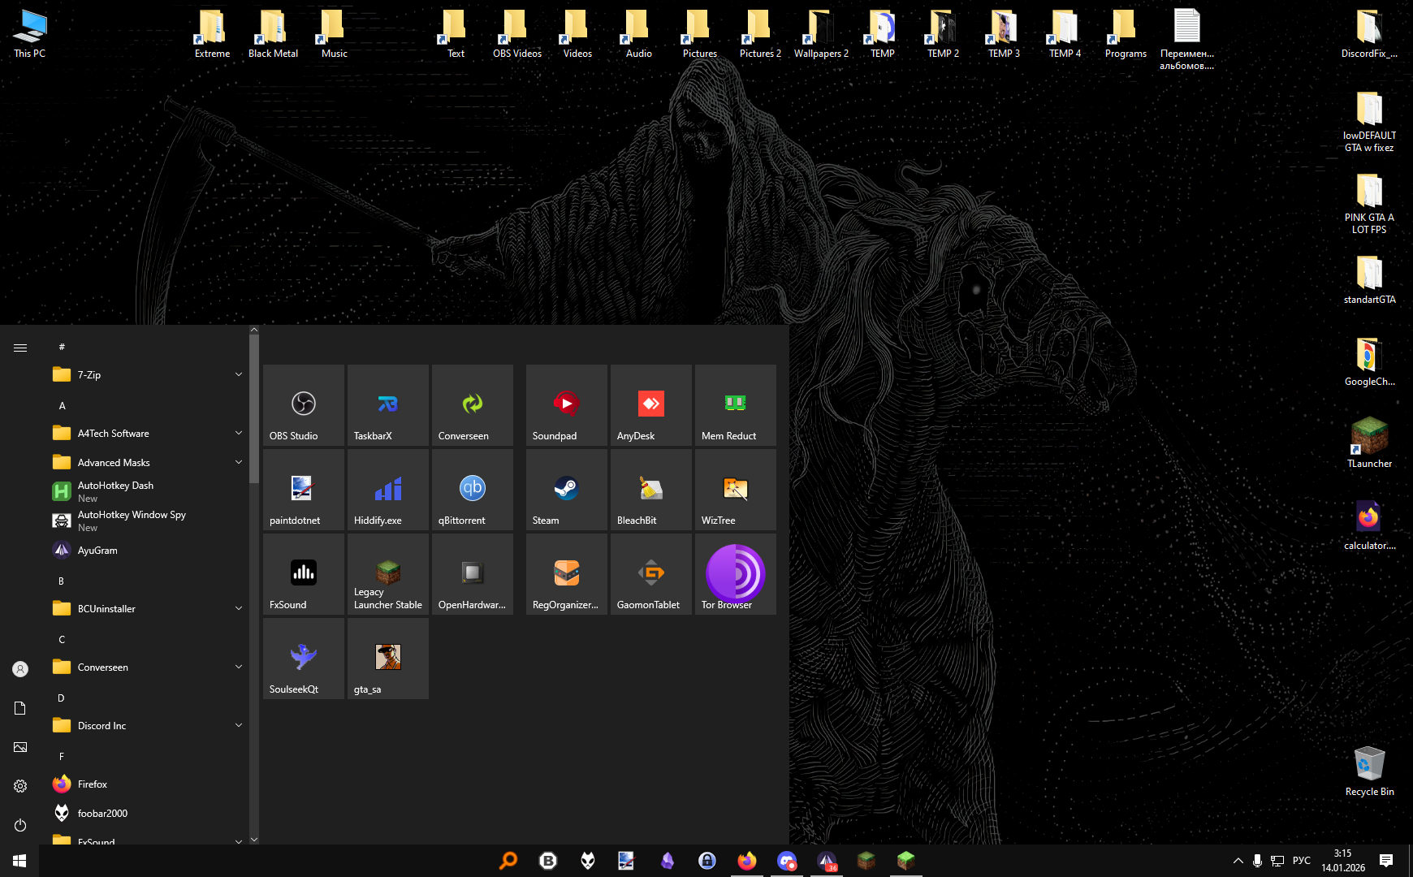Open the SoulseekQt tile

(304, 659)
